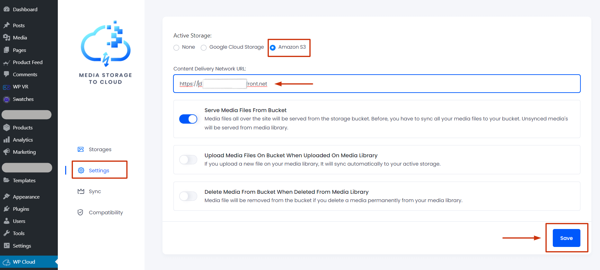Click the Posts pin icon
The width and height of the screenshot is (600, 270).
(6, 25)
